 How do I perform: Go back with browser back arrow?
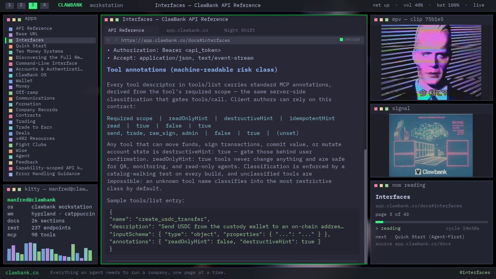[108, 40]
